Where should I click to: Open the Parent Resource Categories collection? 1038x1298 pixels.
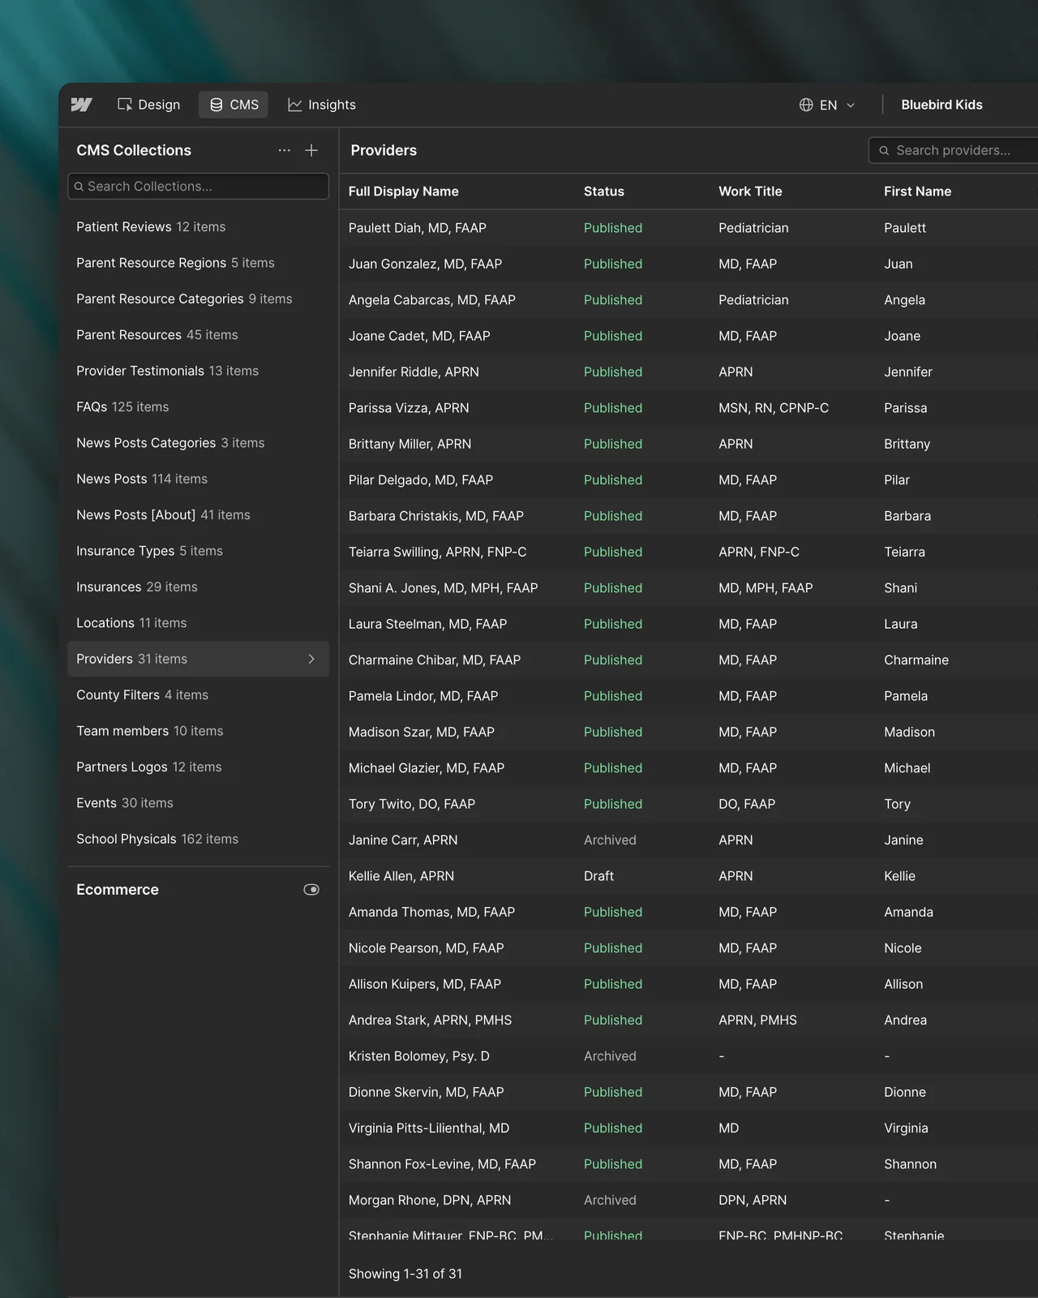[x=198, y=299]
